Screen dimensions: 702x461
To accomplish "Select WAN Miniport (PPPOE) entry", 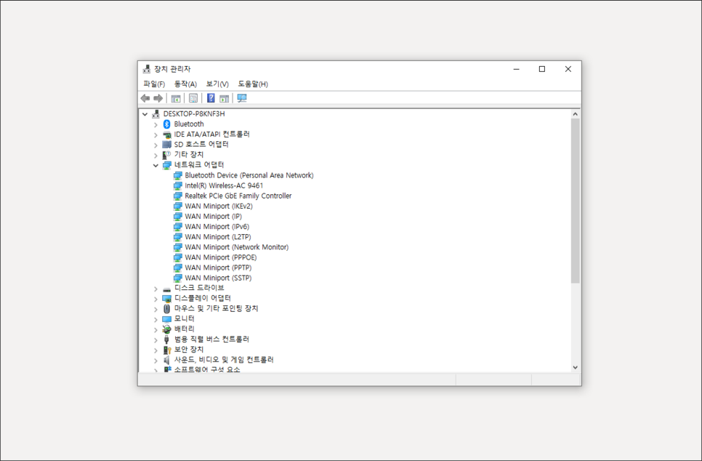I will pos(221,257).
